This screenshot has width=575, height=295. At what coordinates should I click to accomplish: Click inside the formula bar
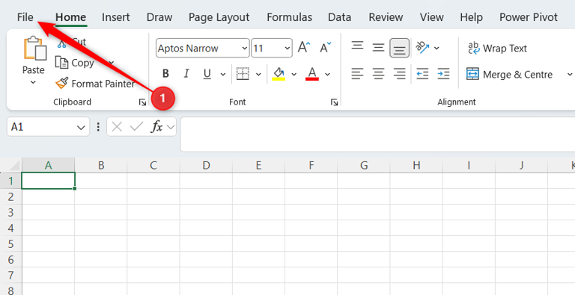[377, 134]
